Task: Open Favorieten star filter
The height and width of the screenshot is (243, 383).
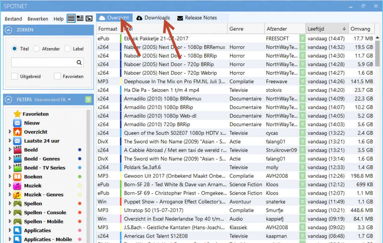Action: coord(17,114)
